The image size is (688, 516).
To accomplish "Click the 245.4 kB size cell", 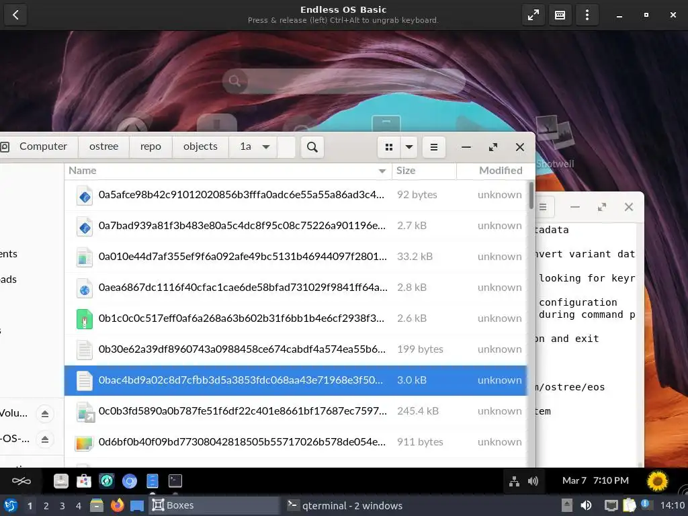I will click(418, 411).
